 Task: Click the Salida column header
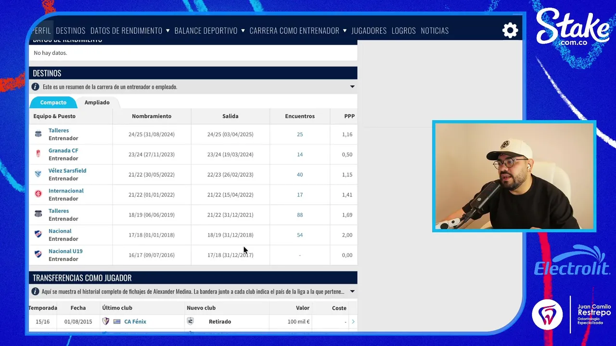click(x=231, y=116)
